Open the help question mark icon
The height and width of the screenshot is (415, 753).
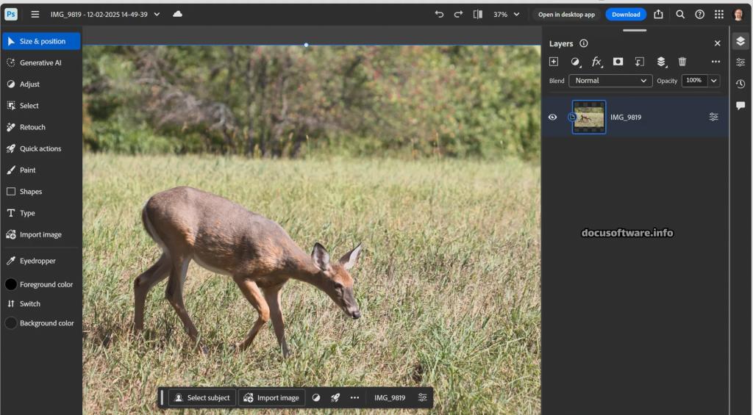click(x=700, y=15)
